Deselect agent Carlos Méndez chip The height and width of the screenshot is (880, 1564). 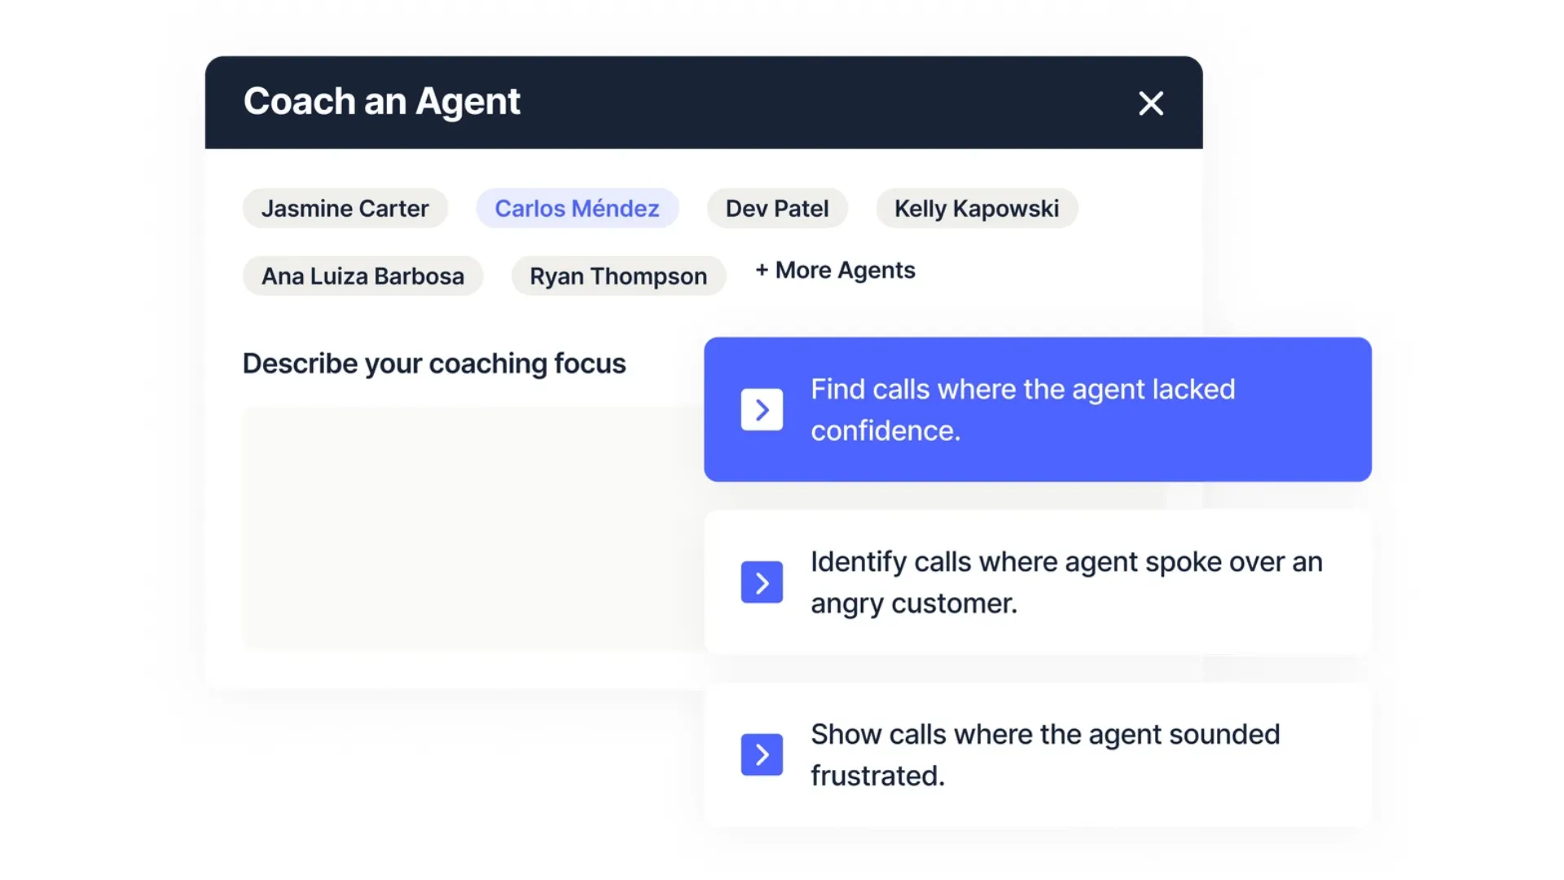pos(577,209)
